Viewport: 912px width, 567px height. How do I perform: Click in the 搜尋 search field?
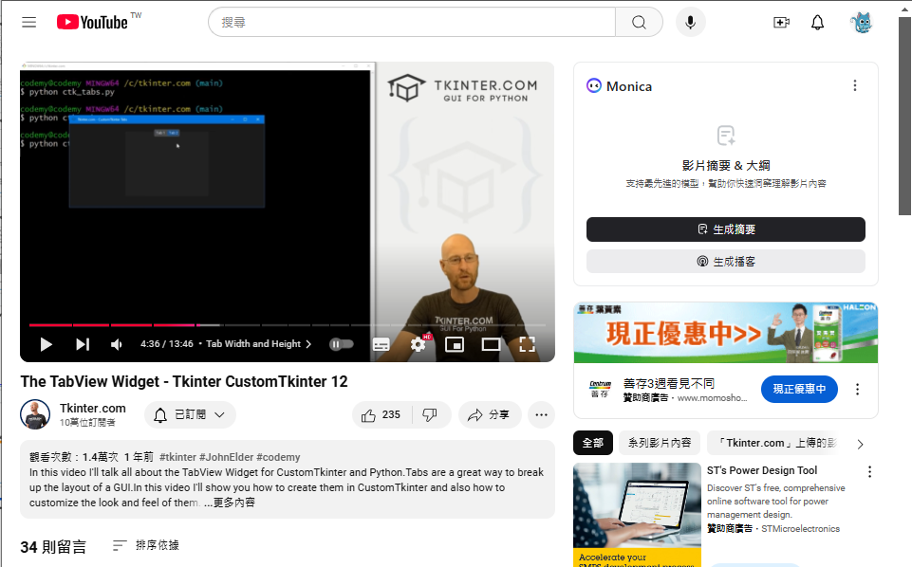click(412, 22)
